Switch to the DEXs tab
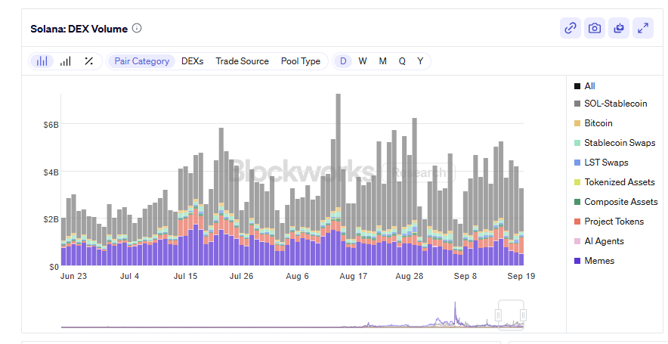 click(193, 61)
